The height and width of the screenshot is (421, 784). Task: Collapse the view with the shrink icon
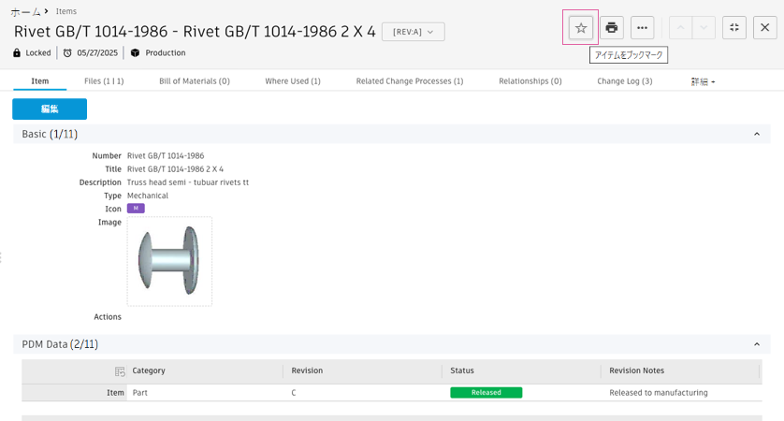pyautogui.click(x=734, y=27)
